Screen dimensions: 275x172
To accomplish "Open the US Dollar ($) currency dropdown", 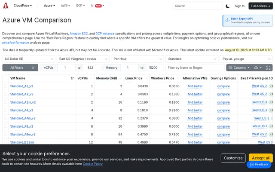I will pyautogui.click(x=29, y=59).
